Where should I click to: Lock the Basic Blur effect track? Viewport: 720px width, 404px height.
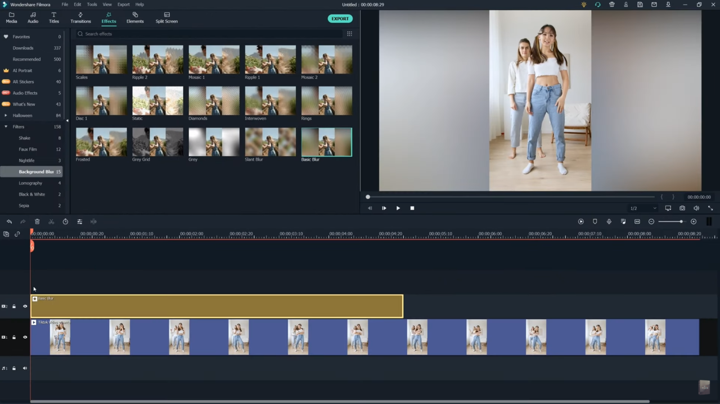tap(13, 306)
